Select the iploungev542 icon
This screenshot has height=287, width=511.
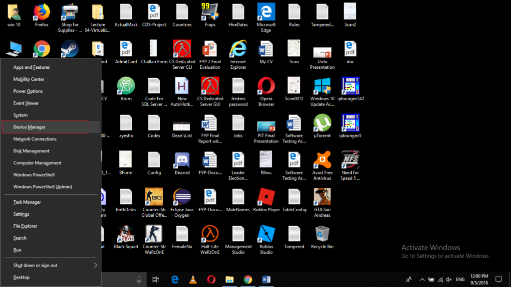pyautogui.click(x=350, y=89)
